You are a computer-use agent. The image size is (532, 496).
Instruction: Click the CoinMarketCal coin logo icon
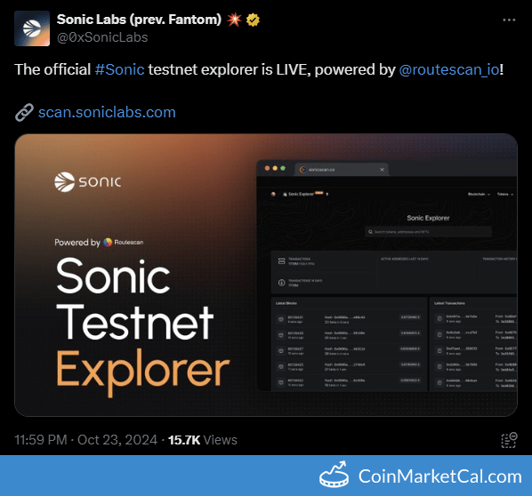click(334, 476)
